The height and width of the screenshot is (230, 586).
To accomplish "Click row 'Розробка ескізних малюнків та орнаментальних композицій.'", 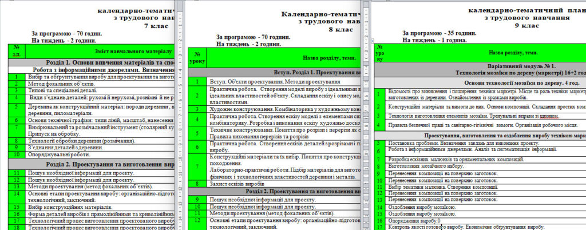I will coord(480,160).
